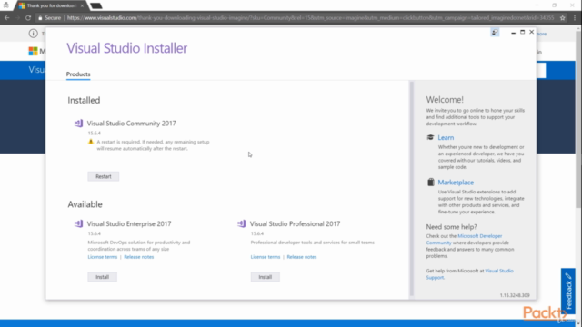582x327 pixels.
Task: Click the Restart button for Visual Studio Community
Action: [103, 176]
